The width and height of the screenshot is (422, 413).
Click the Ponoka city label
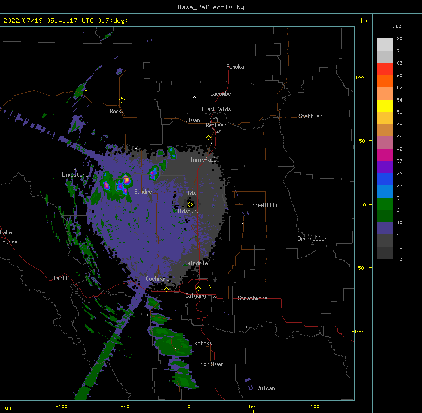235,67
